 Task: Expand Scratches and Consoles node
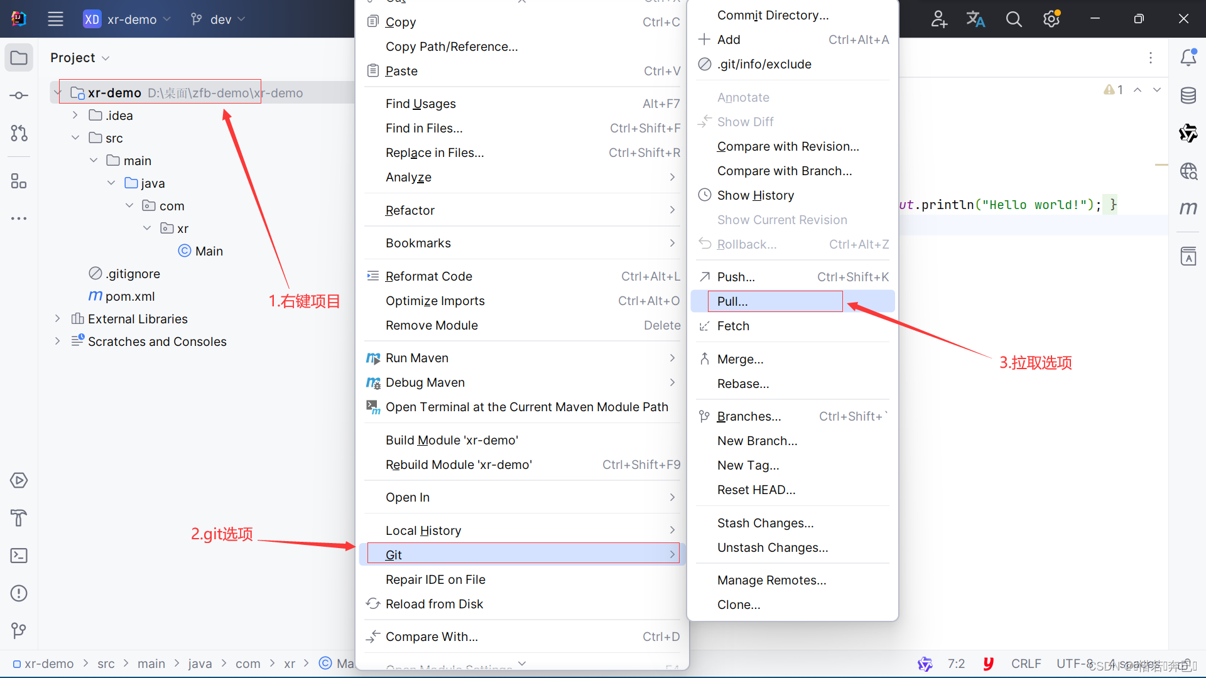[x=58, y=341]
